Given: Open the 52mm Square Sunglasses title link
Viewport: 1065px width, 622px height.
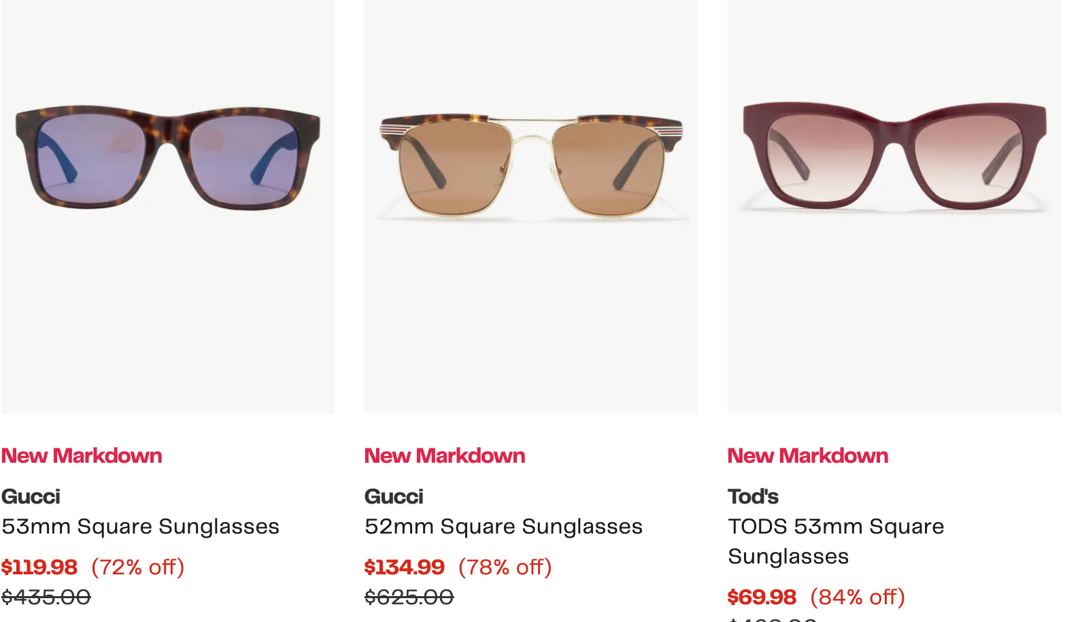Looking at the screenshot, I should 504,526.
